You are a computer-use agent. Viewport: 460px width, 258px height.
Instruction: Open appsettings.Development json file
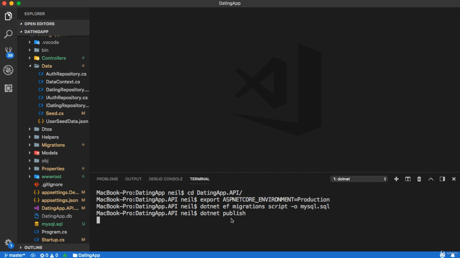pyautogui.click(x=53, y=192)
